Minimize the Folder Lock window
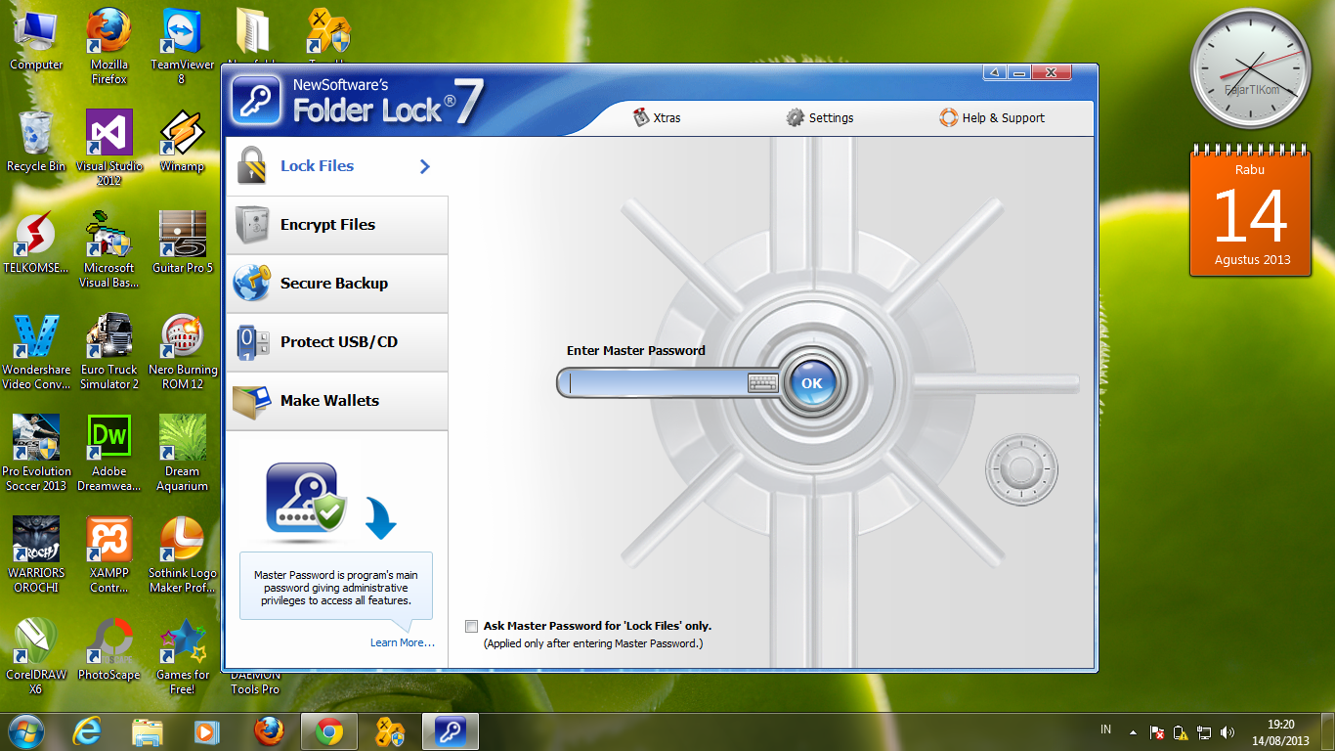Image resolution: width=1335 pixels, height=751 pixels. [1019, 72]
